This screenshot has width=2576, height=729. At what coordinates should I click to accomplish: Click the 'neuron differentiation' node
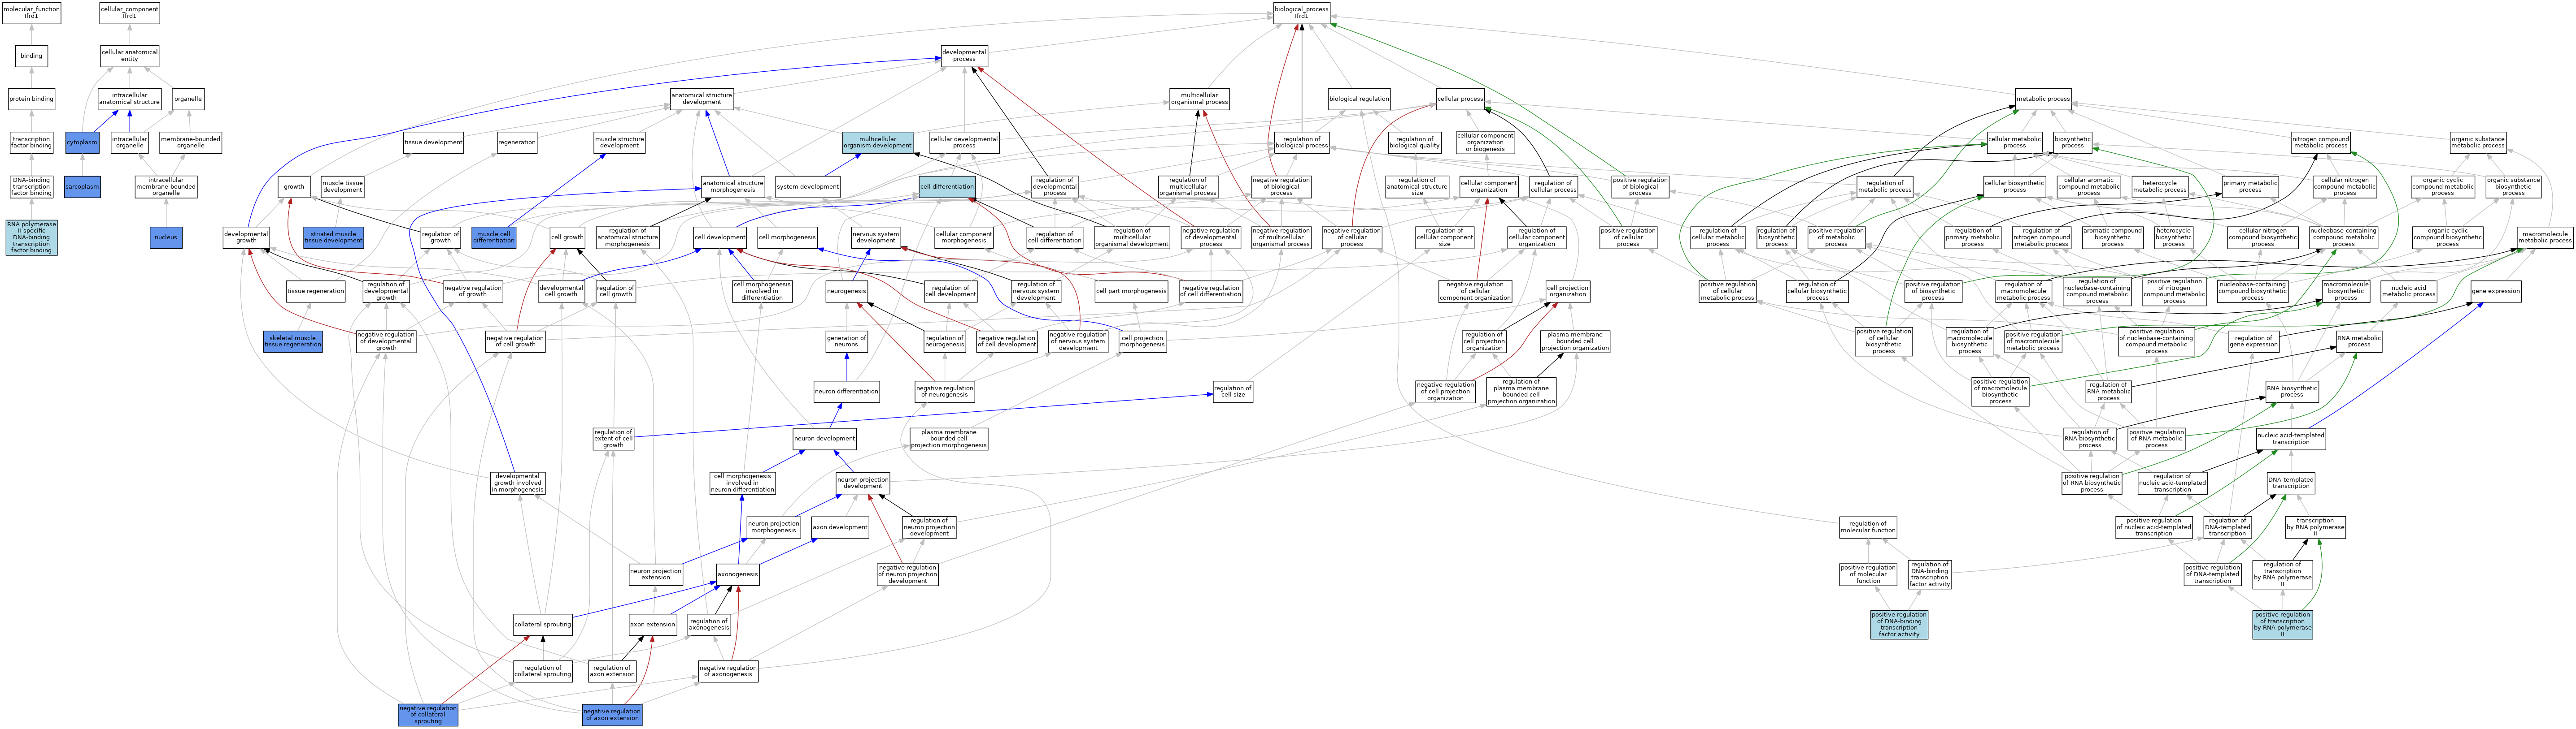point(847,392)
